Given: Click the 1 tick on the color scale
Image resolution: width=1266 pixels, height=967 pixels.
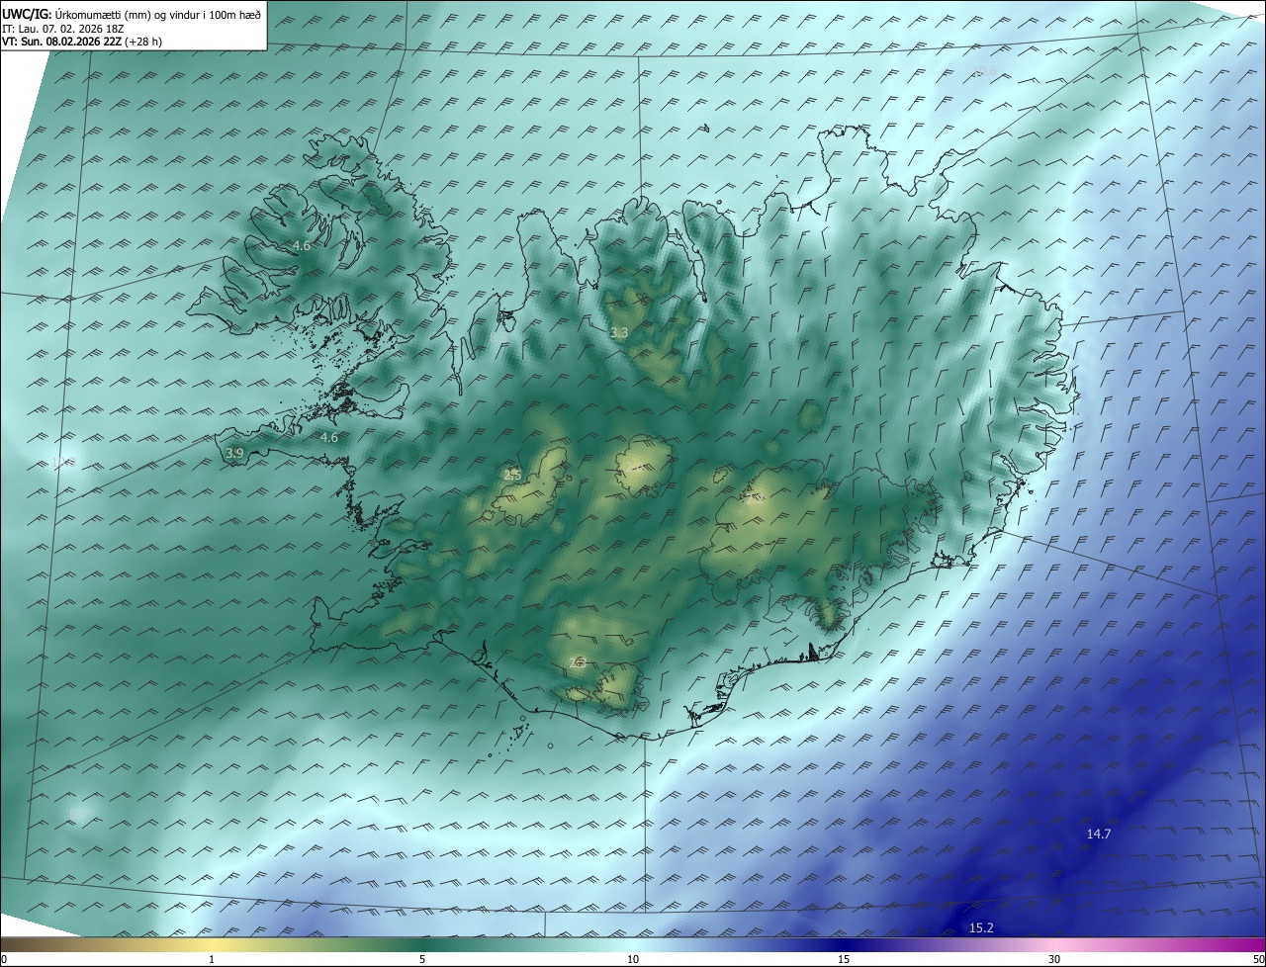Looking at the screenshot, I should tap(212, 959).
